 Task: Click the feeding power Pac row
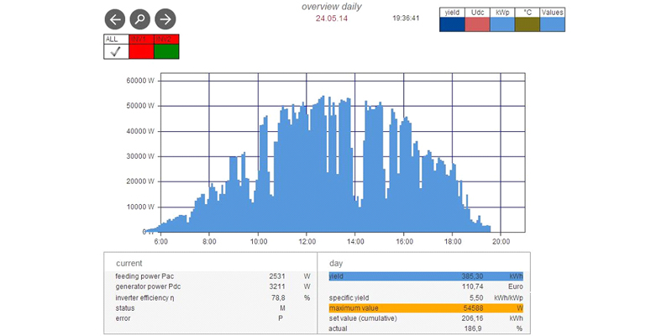tap(210, 276)
